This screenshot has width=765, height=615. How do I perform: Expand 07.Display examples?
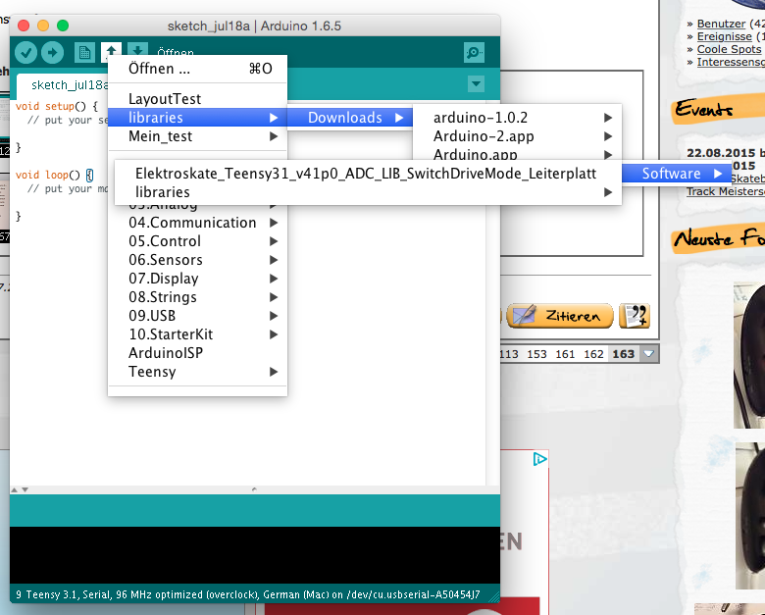click(197, 279)
